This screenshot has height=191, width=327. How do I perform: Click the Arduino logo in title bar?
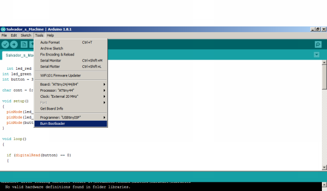3,30
